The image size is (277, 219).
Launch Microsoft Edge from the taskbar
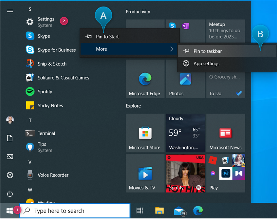click(198, 211)
